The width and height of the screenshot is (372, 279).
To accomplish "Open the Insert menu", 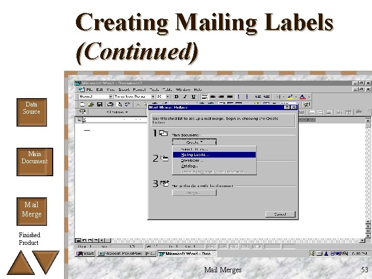I will 124,90.
